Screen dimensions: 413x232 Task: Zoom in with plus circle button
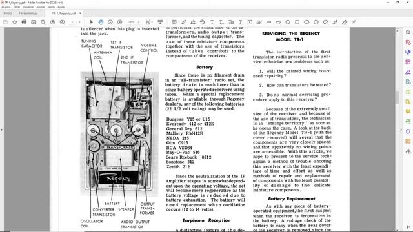pyautogui.click(x=120, y=23)
